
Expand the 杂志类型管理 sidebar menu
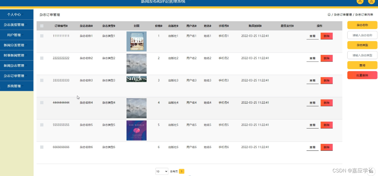pos(16,25)
